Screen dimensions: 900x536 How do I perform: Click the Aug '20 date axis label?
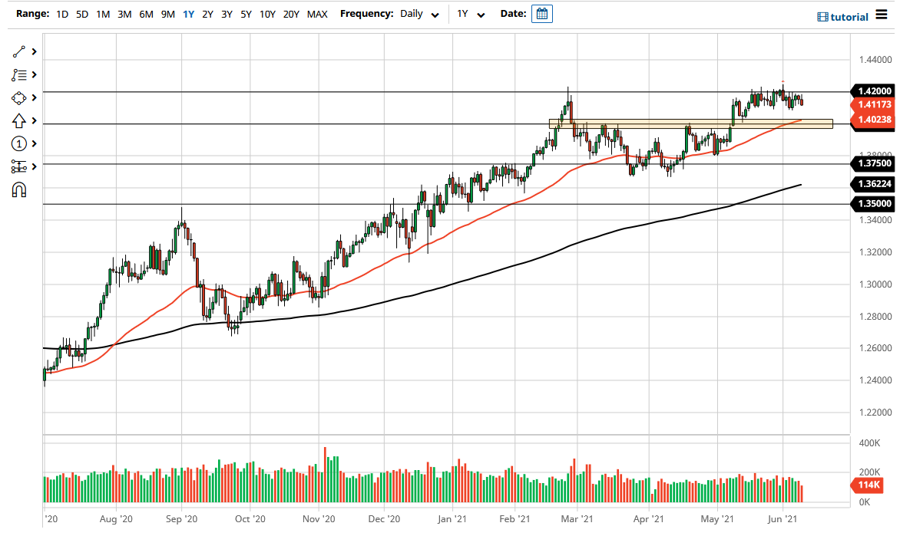pos(116,519)
